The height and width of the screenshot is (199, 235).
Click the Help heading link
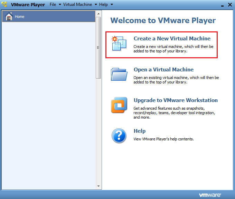(x=140, y=131)
